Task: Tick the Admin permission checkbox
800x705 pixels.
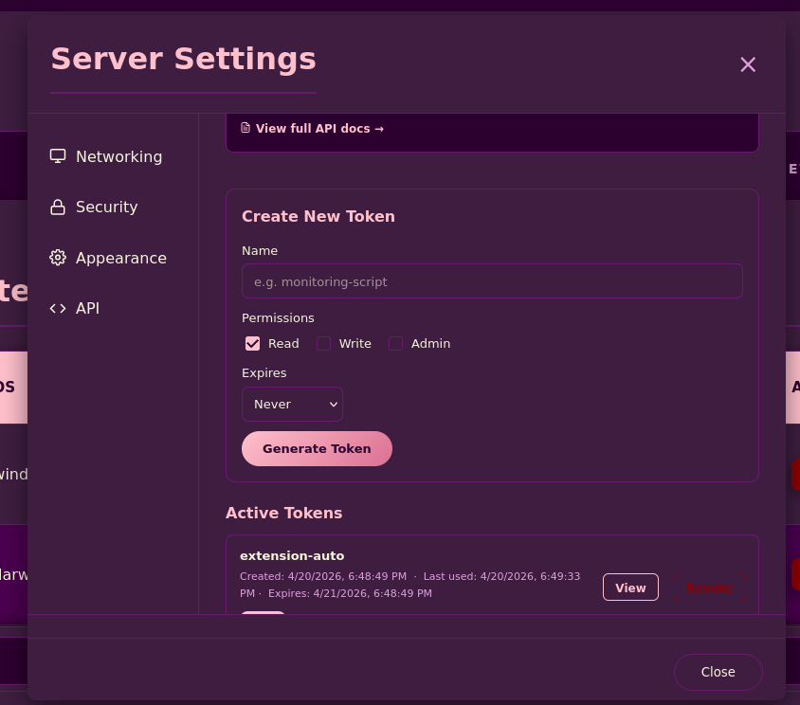Action: 396,344
